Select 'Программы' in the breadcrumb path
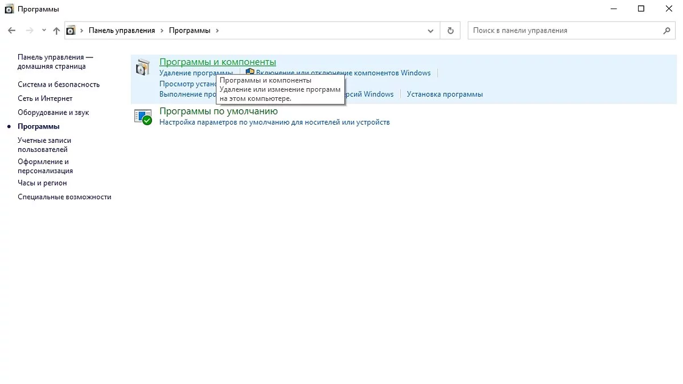683x384 pixels. pos(190,31)
